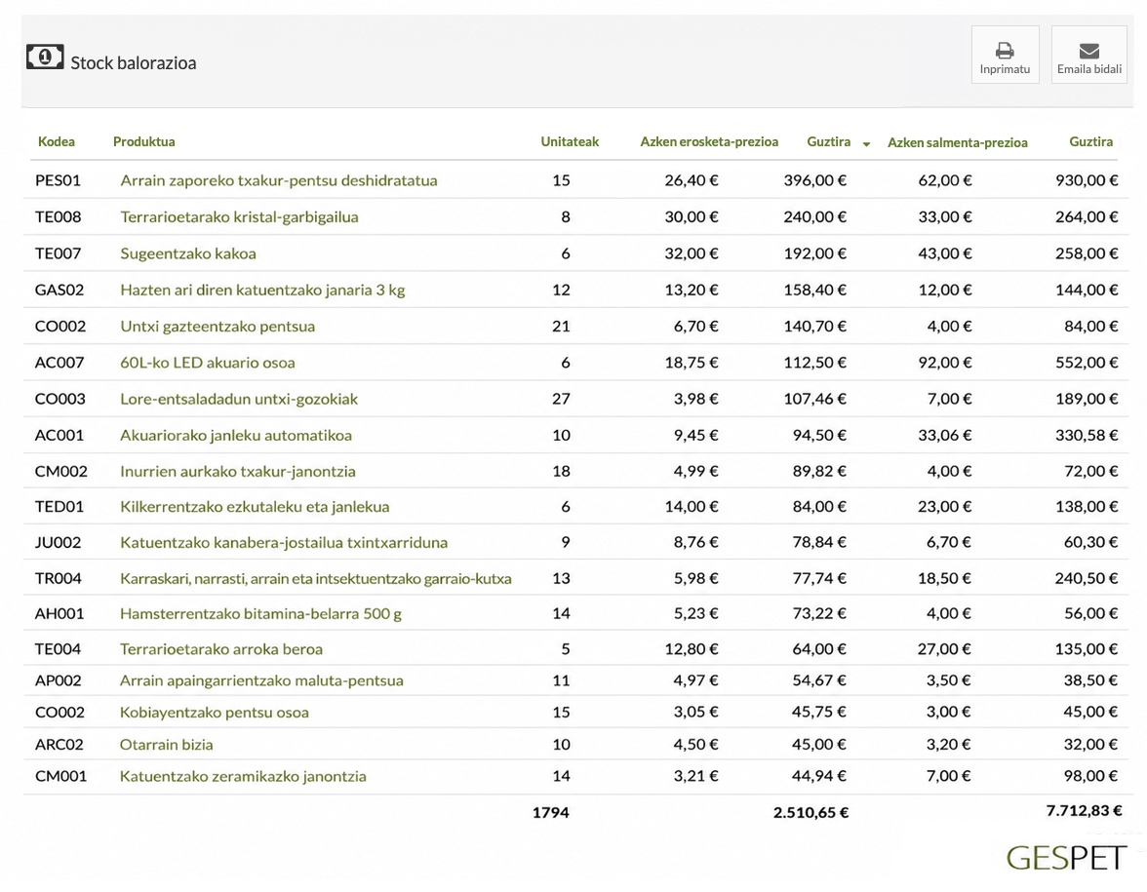Viewport: 1147px width, 892px height.
Task: Open product Kilkerrentzako ezkutaleku eta janlekua
Action: click(x=255, y=507)
